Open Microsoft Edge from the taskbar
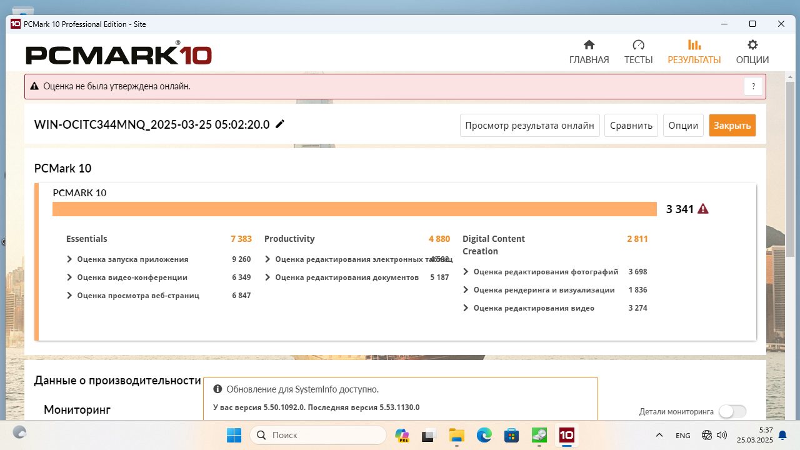Viewport: 800px width, 450px height. click(484, 435)
